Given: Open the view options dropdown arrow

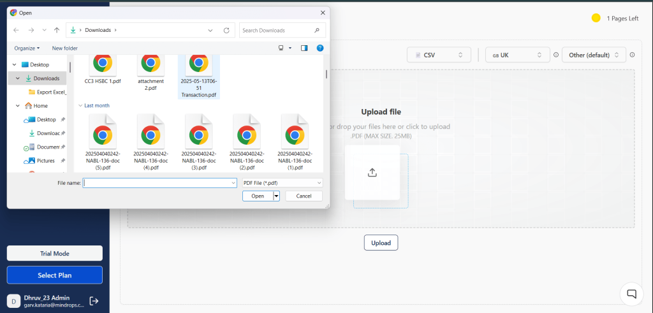Looking at the screenshot, I should click(290, 48).
